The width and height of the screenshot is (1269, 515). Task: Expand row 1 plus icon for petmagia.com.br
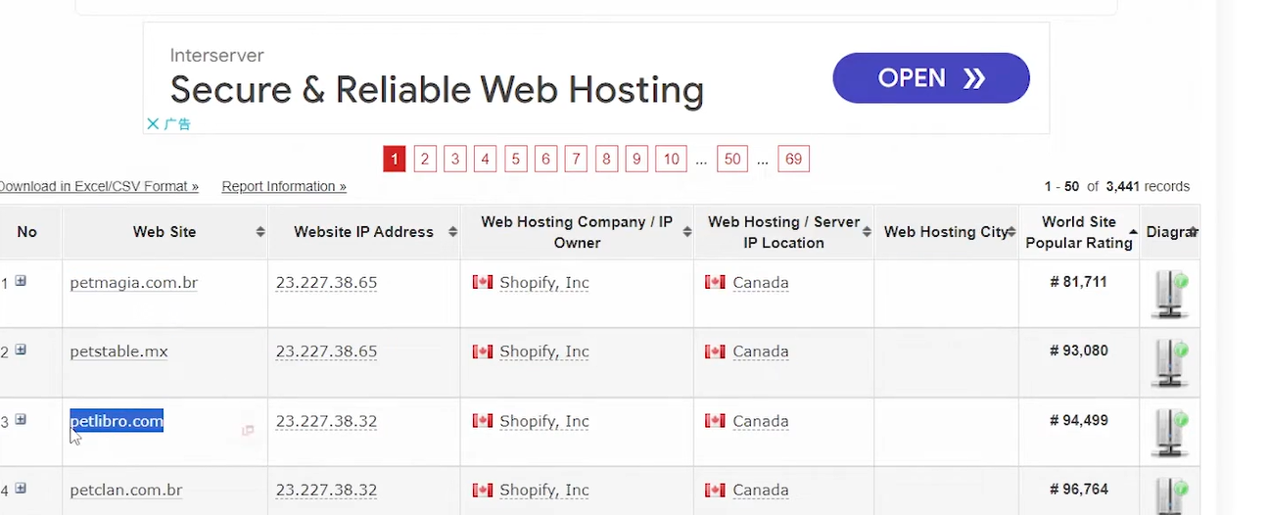(21, 281)
